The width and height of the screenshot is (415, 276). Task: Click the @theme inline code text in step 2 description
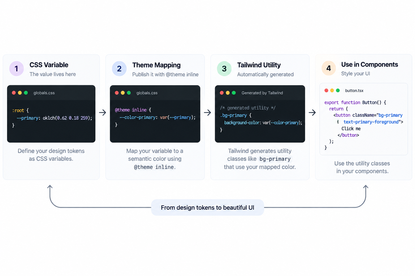coord(154,167)
